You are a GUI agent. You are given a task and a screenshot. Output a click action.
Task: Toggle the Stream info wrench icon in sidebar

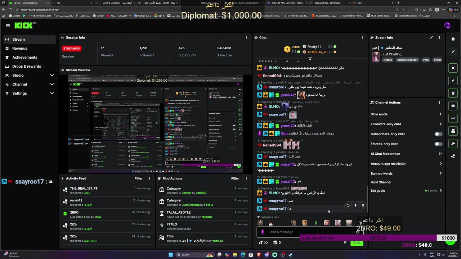point(453,144)
